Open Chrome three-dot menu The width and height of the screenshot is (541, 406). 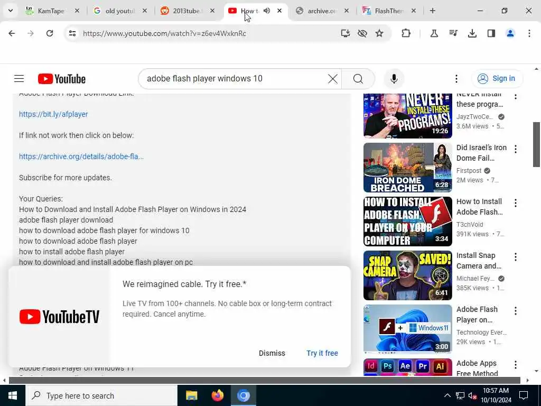pyautogui.click(x=529, y=33)
